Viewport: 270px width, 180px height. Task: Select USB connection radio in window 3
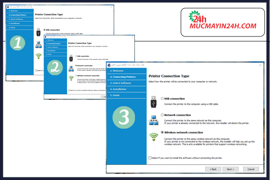tap(162, 99)
